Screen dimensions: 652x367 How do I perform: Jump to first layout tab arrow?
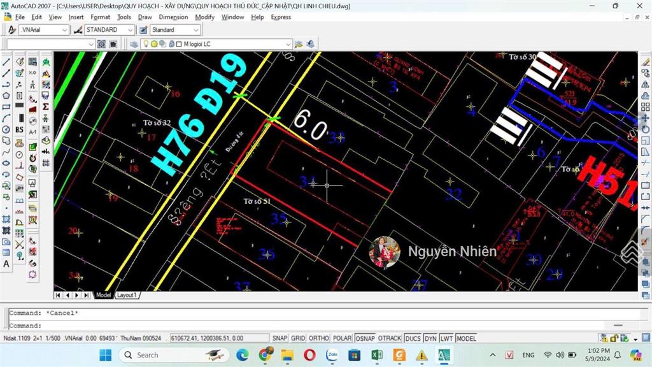click(58, 295)
